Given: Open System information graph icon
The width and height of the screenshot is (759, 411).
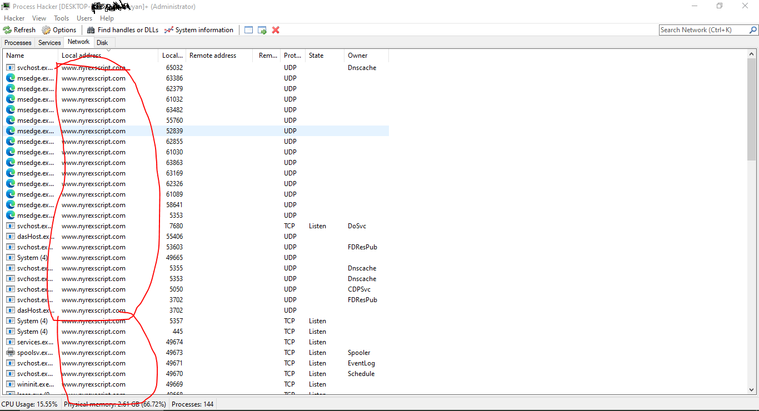Looking at the screenshot, I should [x=169, y=30].
